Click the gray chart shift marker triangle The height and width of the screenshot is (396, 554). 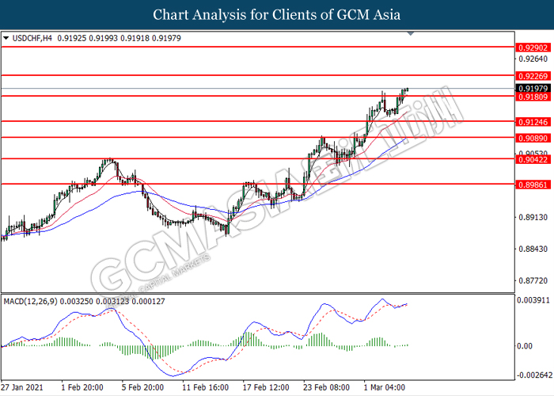click(x=410, y=34)
